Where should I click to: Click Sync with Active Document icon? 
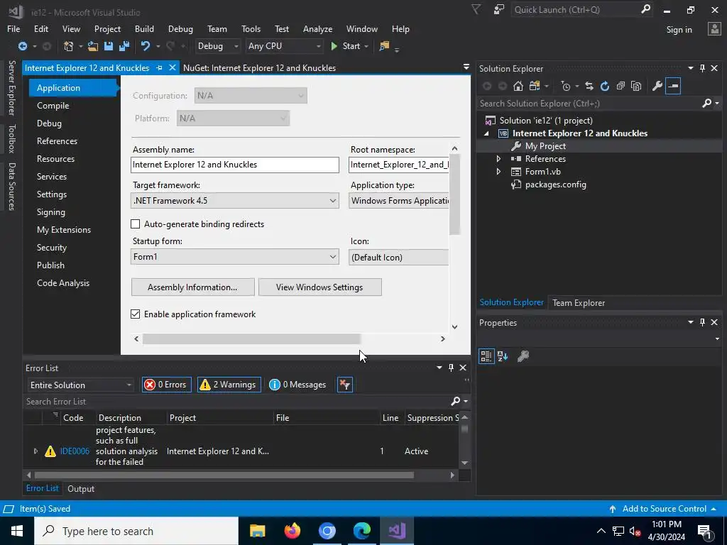(589, 86)
